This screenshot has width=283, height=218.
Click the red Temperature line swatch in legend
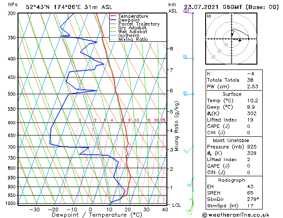pyautogui.click(x=113, y=16)
